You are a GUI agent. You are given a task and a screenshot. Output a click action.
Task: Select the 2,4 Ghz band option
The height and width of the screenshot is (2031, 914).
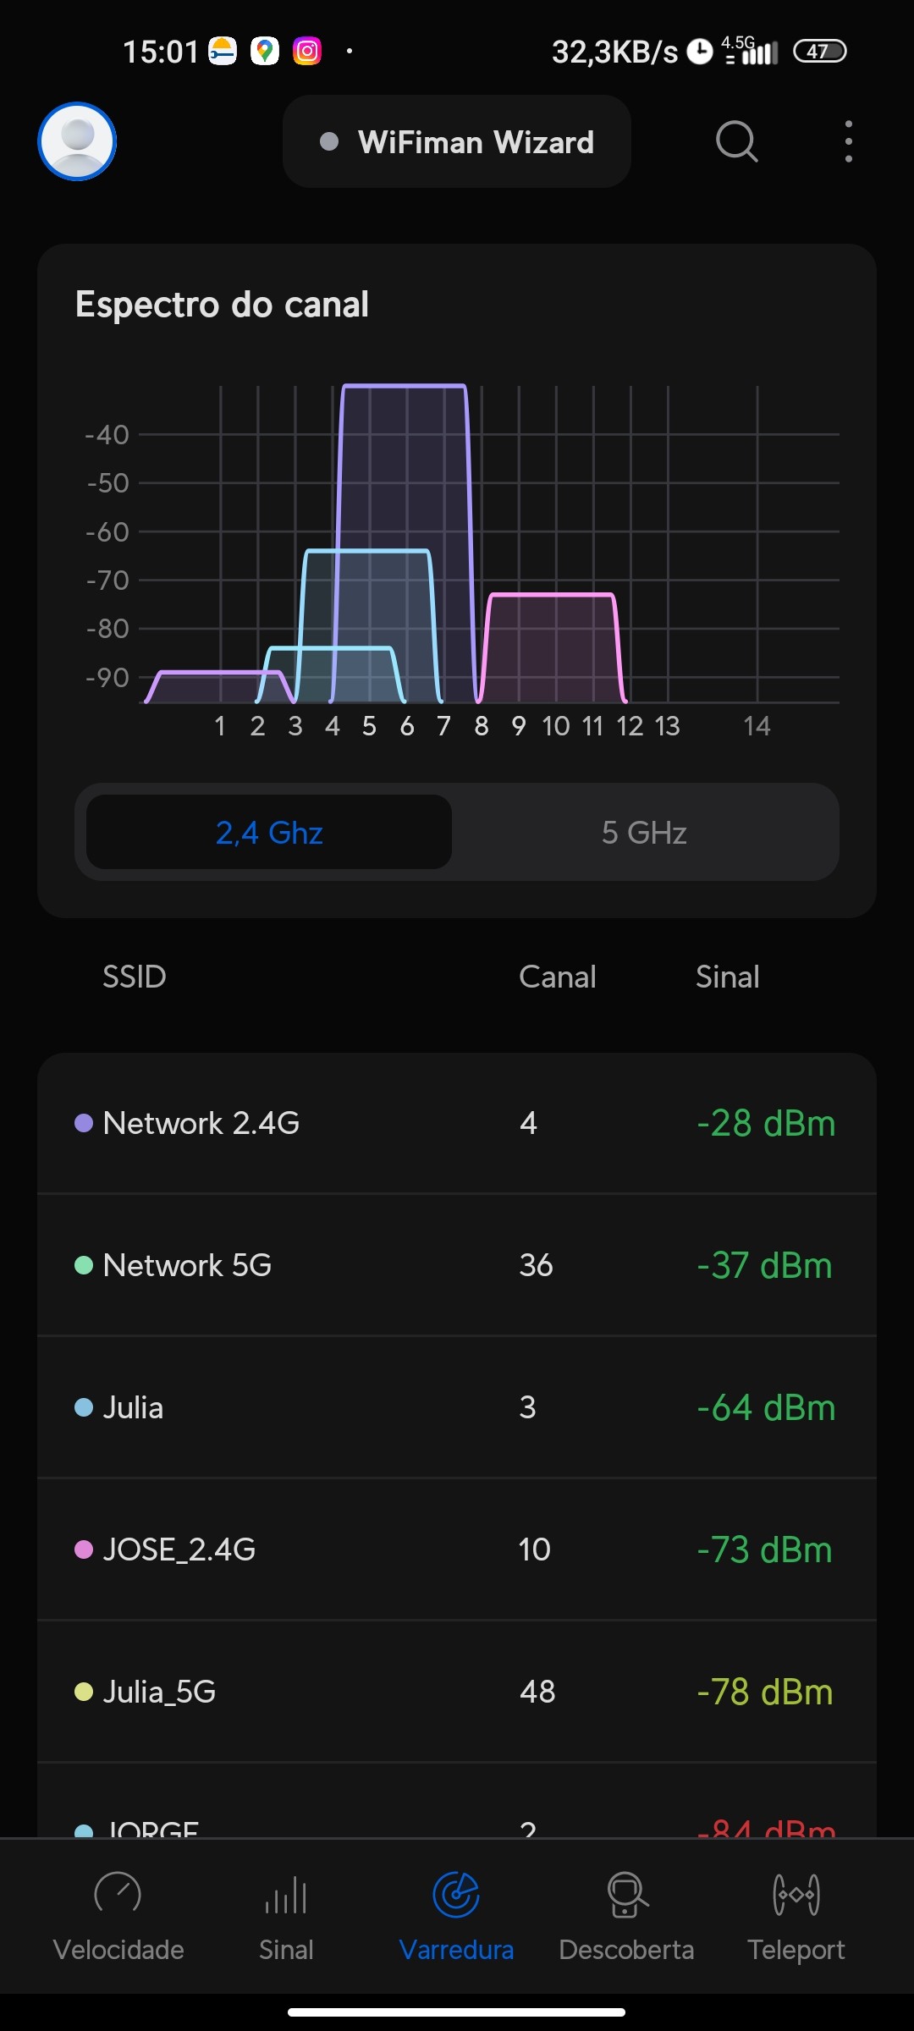[x=269, y=833]
